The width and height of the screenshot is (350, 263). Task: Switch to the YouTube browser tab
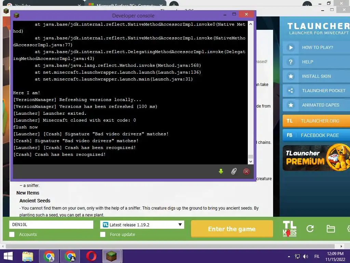42,4
